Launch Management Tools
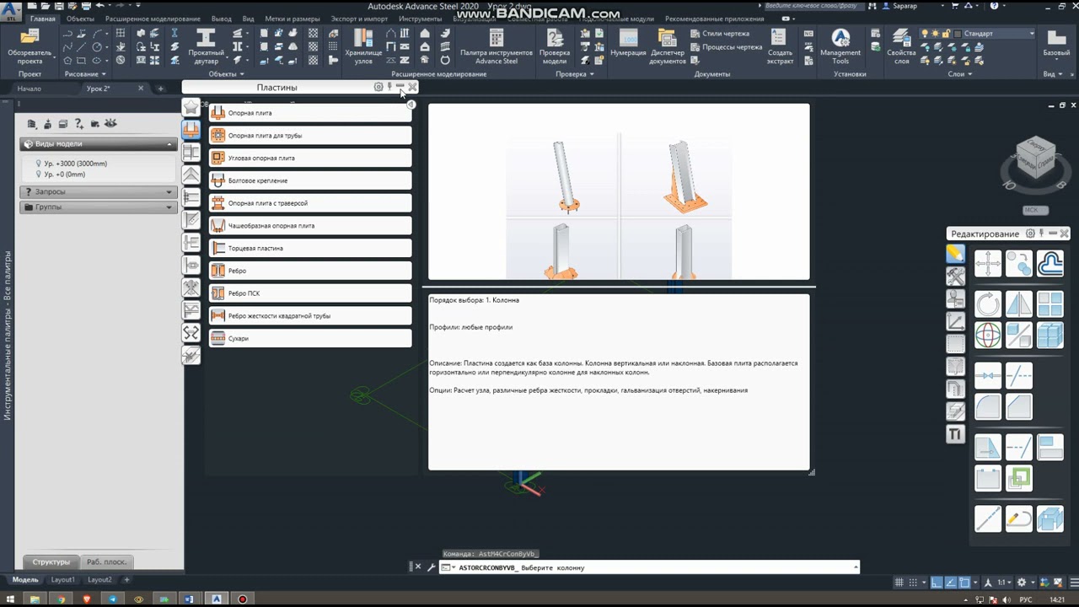Image resolution: width=1079 pixels, height=607 pixels. click(x=840, y=47)
